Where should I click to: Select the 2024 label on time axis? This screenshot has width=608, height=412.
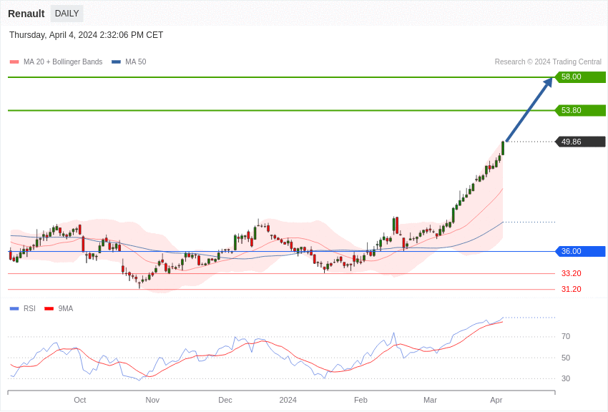pyautogui.click(x=288, y=400)
